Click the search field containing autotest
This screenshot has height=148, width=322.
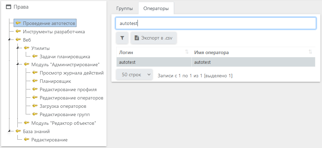pyautogui.click(x=215, y=24)
